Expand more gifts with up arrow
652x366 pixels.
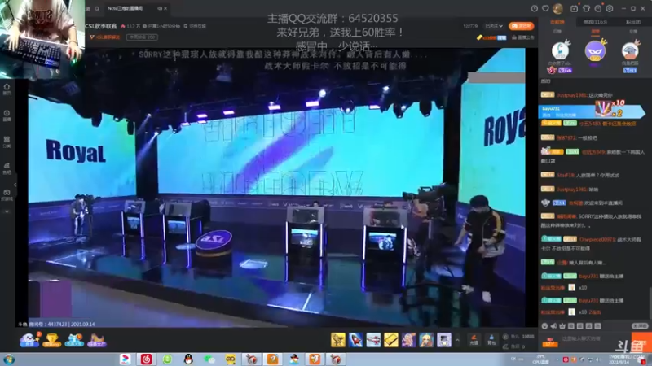coord(457,340)
